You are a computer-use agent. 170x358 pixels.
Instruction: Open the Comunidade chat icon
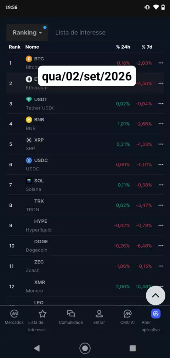tap(71, 314)
